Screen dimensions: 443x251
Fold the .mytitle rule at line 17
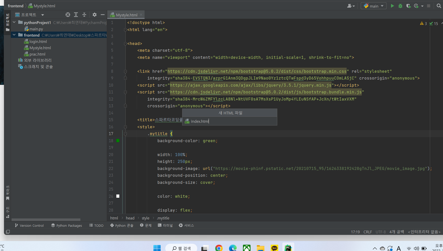click(x=125, y=134)
